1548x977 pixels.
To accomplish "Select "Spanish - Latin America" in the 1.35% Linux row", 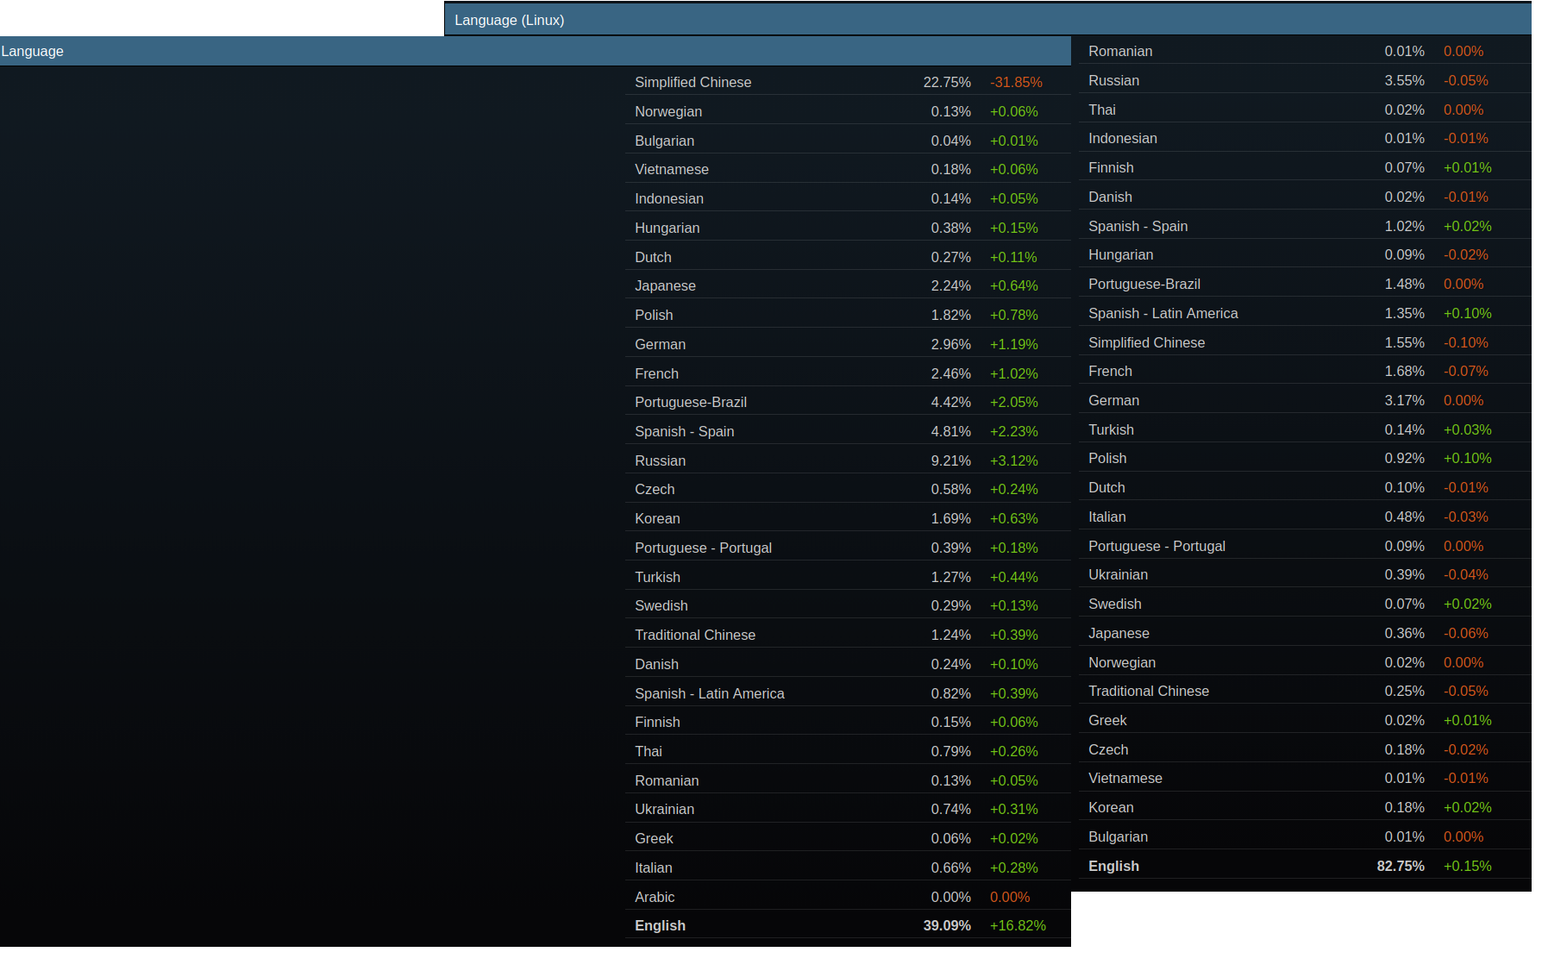I will coord(1163,313).
